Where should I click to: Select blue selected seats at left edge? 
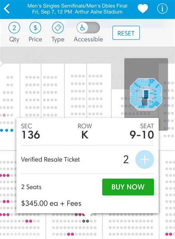pos(7,130)
